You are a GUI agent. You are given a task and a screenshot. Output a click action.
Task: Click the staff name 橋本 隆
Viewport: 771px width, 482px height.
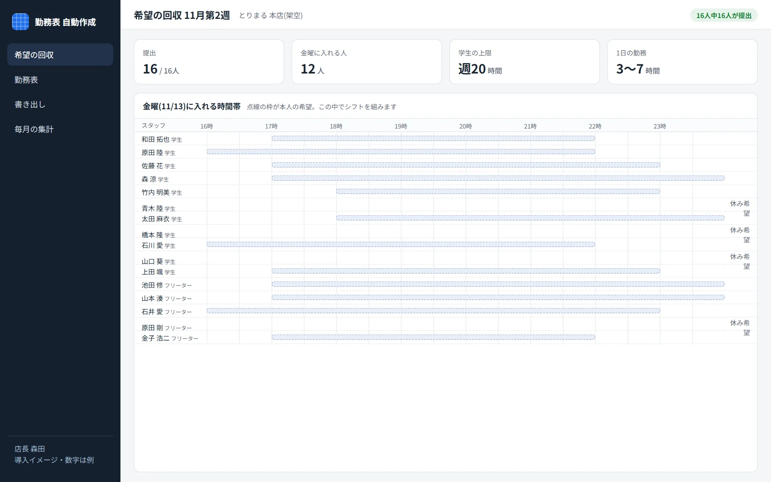click(x=152, y=235)
